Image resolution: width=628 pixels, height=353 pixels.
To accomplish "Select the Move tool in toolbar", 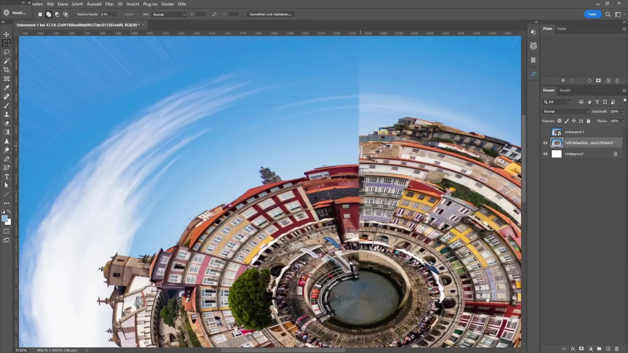I will pos(7,34).
